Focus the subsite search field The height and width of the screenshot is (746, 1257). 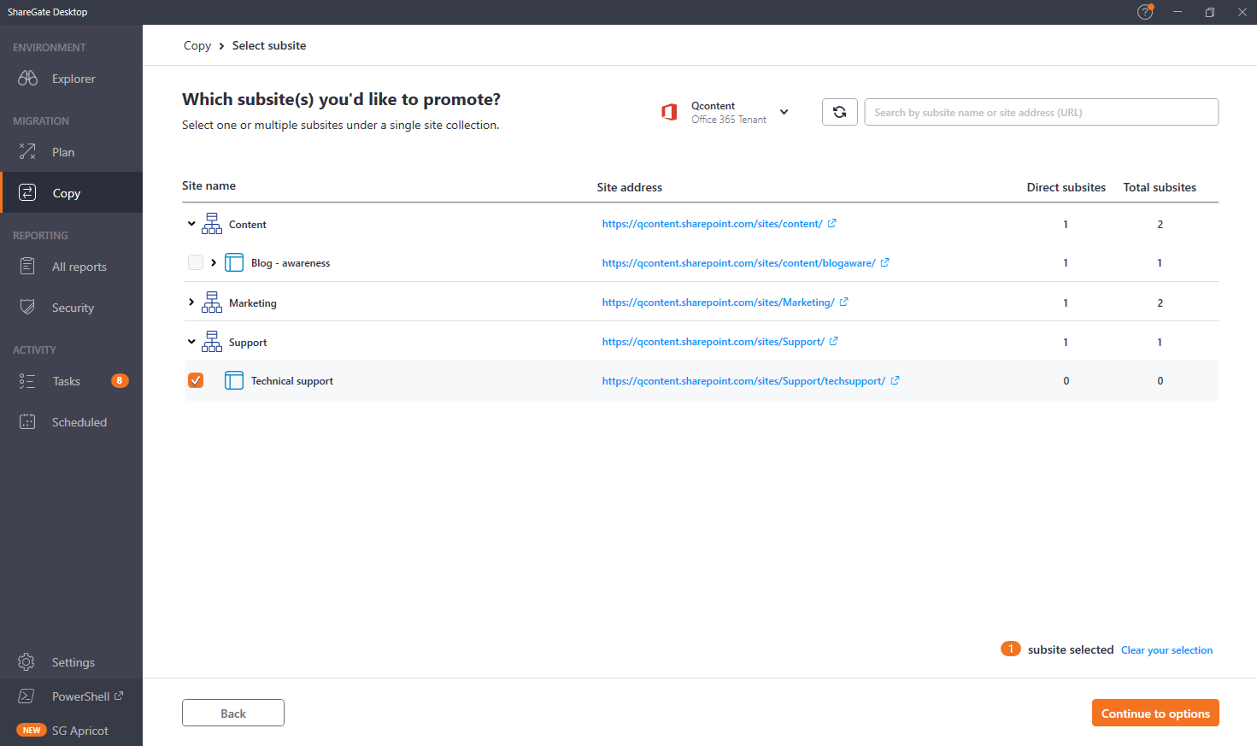pyautogui.click(x=1041, y=112)
